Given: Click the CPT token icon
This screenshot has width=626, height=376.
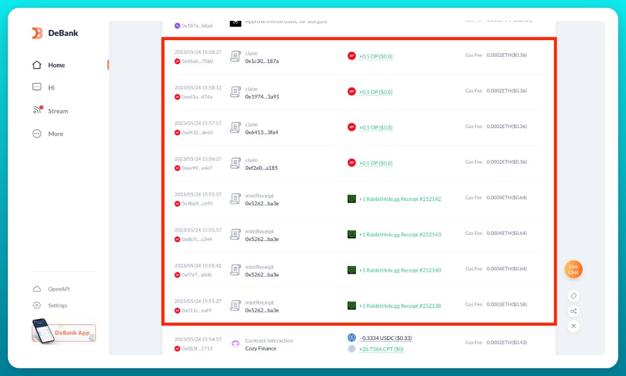Looking at the screenshot, I should tap(352, 349).
